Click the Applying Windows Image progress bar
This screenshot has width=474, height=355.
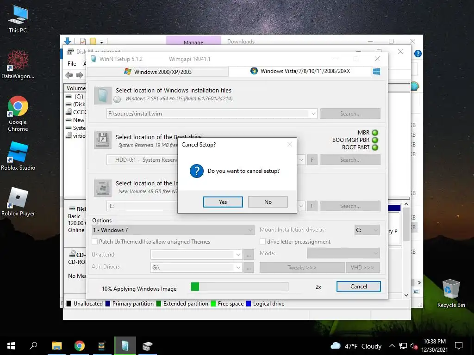240,287
